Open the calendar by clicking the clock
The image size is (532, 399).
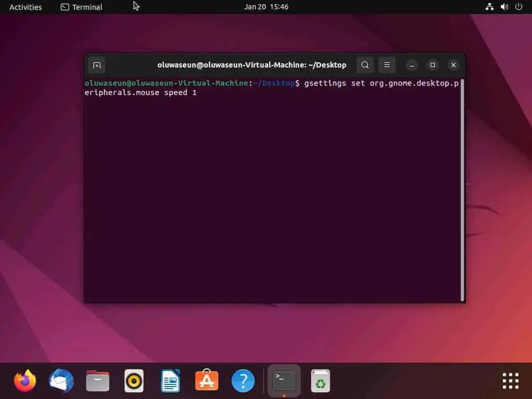tap(267, 7)
